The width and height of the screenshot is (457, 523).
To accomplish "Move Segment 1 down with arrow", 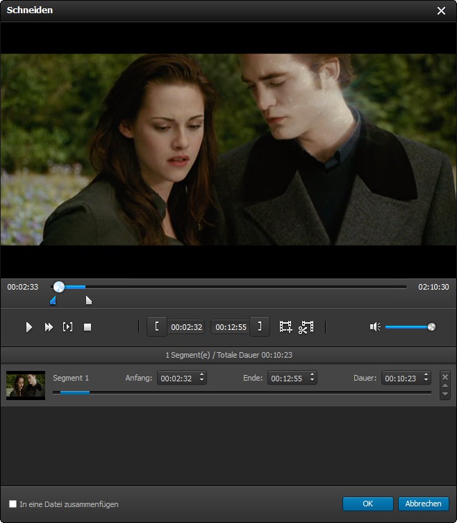I will pyautogui.click(x=445, y=394).
